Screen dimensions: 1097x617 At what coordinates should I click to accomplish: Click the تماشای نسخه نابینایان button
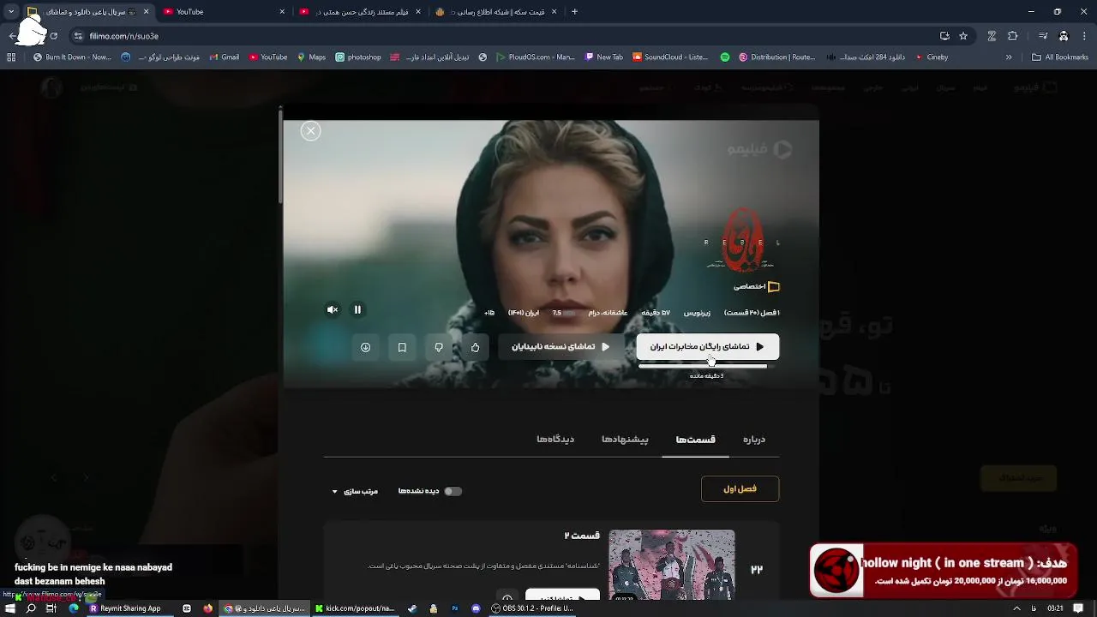tap(560, 347)
